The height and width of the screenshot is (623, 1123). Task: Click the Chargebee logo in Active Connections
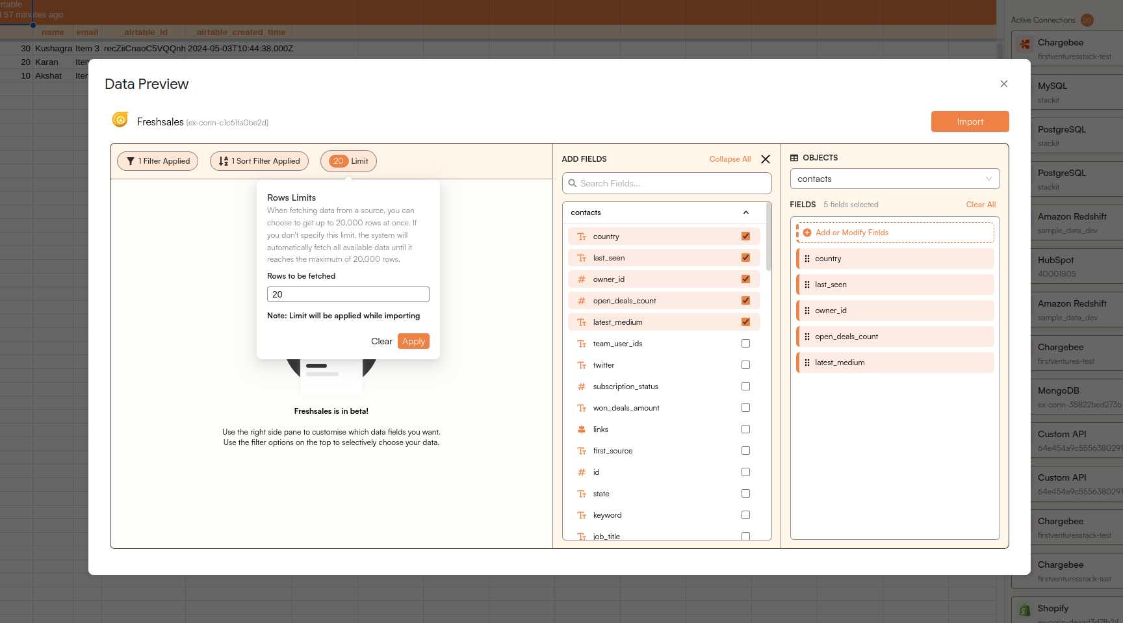point(1025,44)
